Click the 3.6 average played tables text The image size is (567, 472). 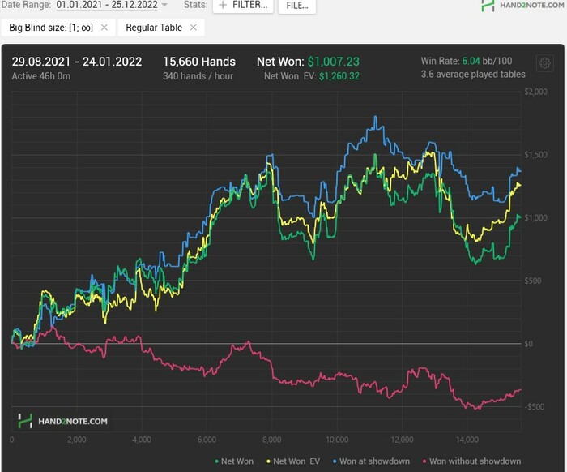click(x=473, y=74)
